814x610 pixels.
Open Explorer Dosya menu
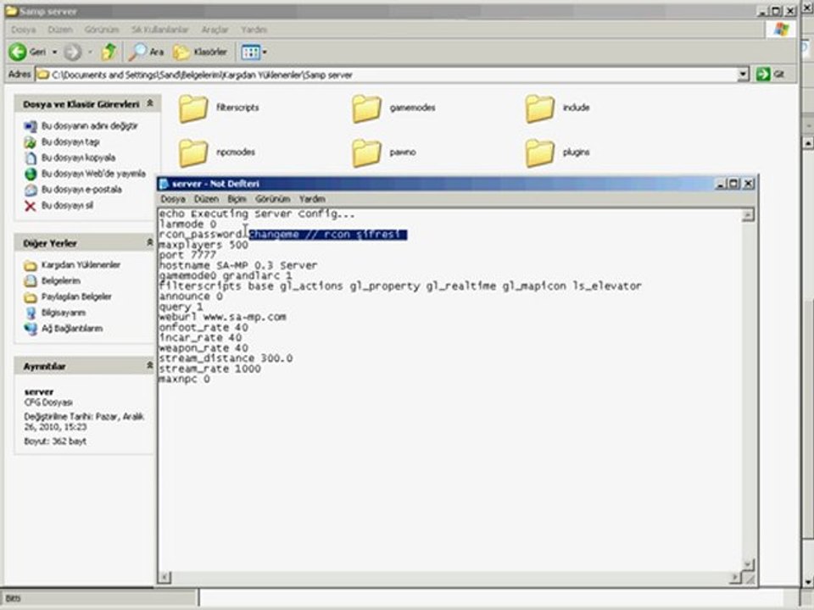[24, 30]
